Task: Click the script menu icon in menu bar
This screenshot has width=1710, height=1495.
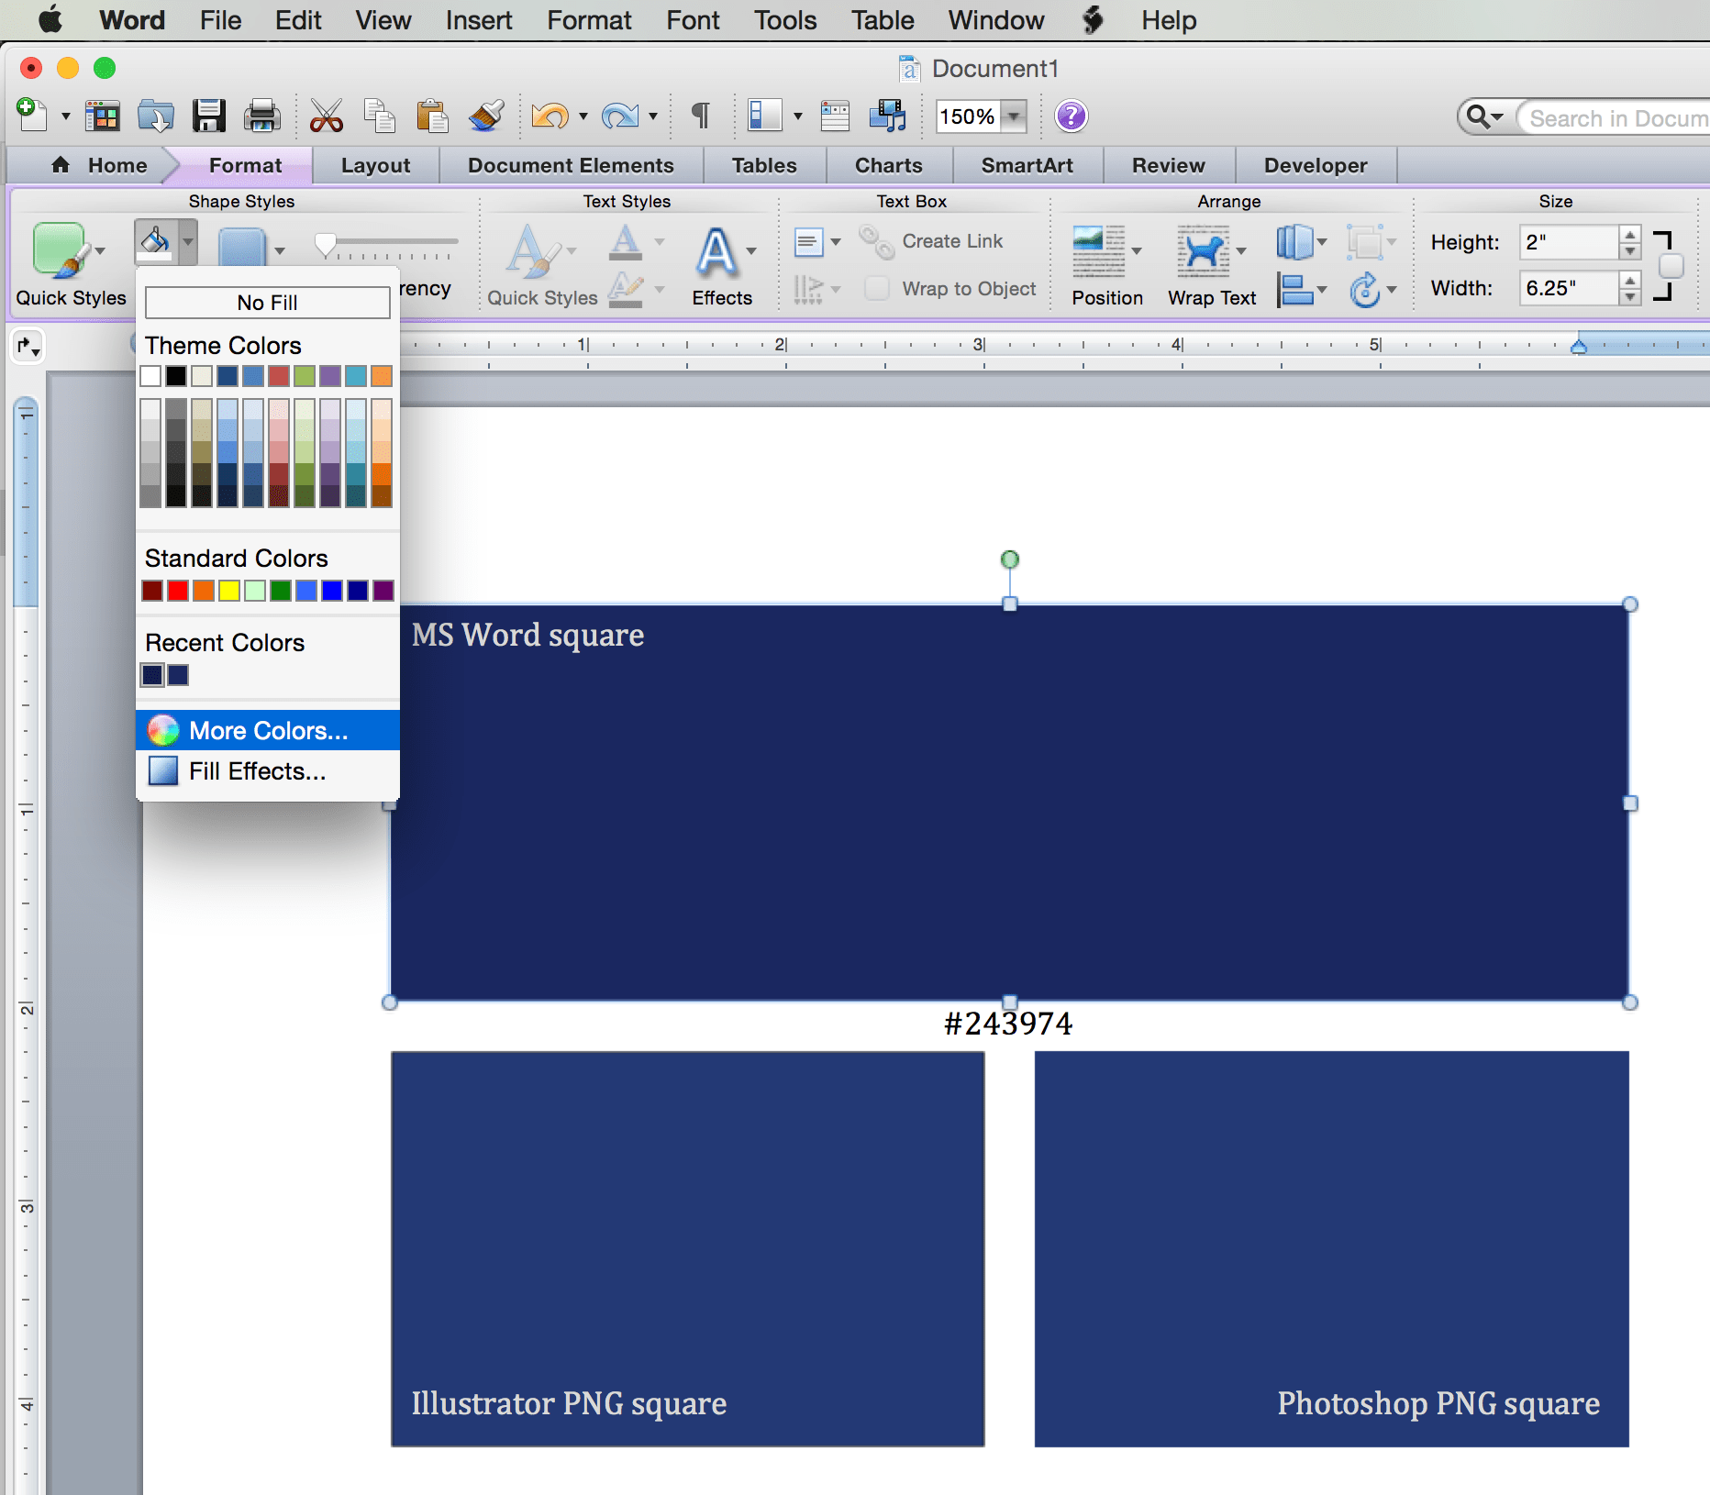Action: click(x=1093, y=20)
